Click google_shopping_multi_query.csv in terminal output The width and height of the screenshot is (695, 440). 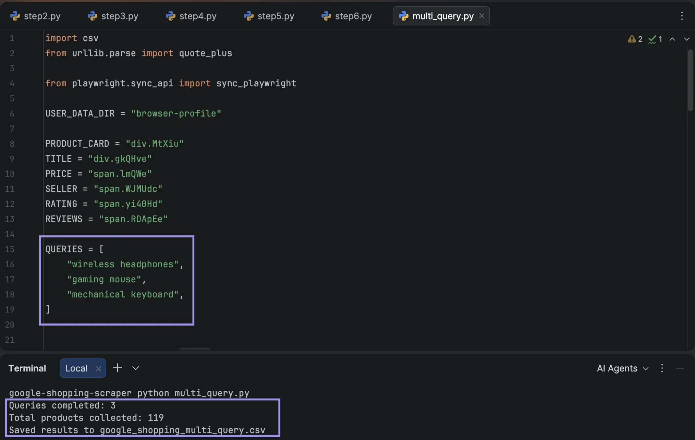click(183, 430)
